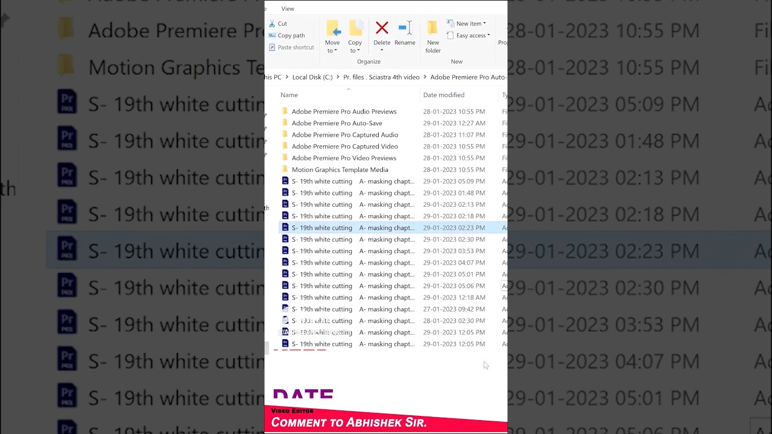
Task: Click the Cut label in the ribbon
Action: click(282, 24)
